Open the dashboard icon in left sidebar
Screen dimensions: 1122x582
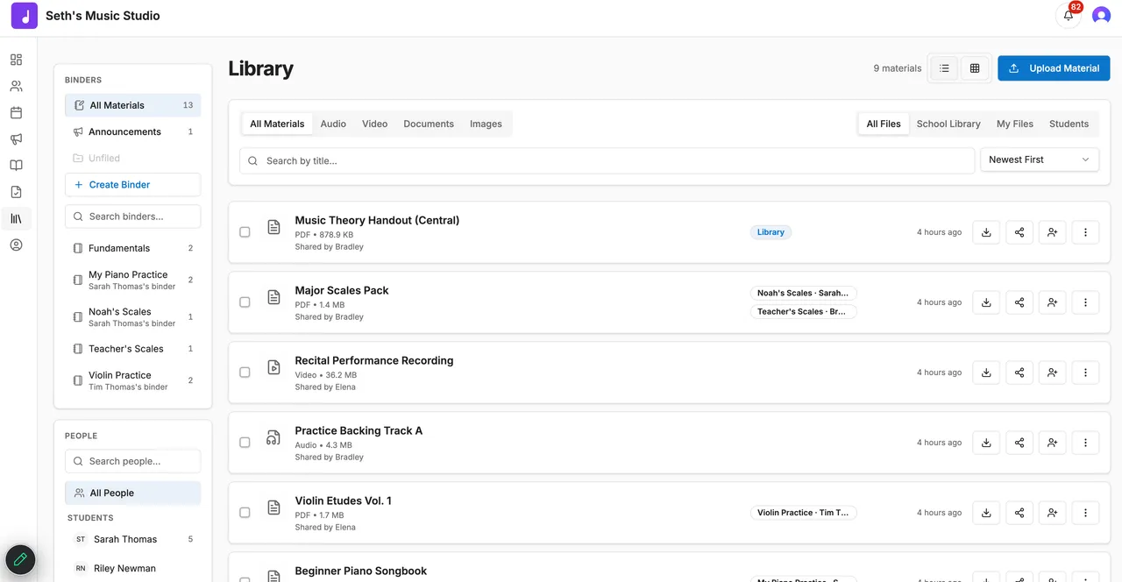(16, 60)
